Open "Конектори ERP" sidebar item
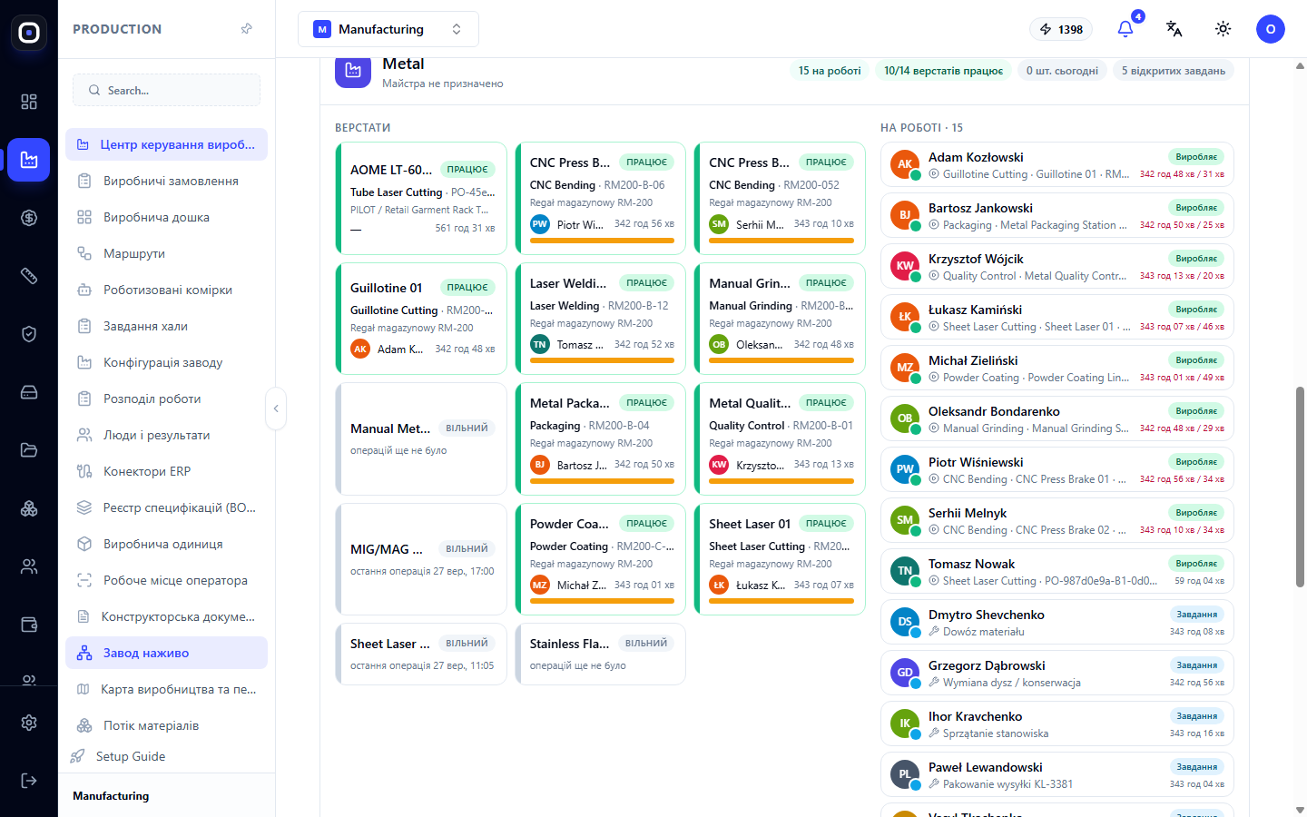Screen dimensions: 1307x817 pos(166,471)
